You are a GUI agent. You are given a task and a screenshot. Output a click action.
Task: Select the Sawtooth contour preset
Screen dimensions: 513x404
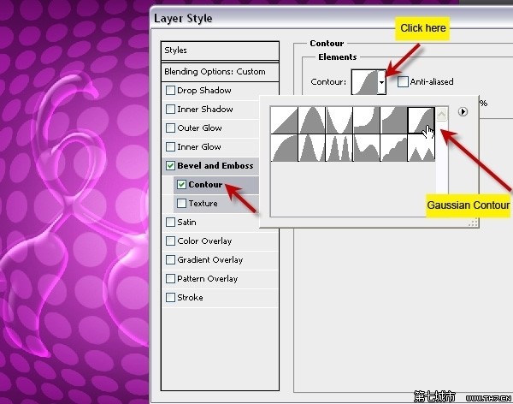pyautogui.click(x=422, y=148)
